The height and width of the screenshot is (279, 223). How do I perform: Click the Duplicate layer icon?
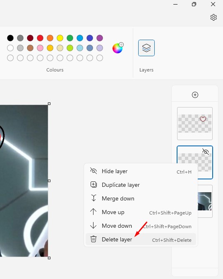pyautogui.click(x=94, y=184)
